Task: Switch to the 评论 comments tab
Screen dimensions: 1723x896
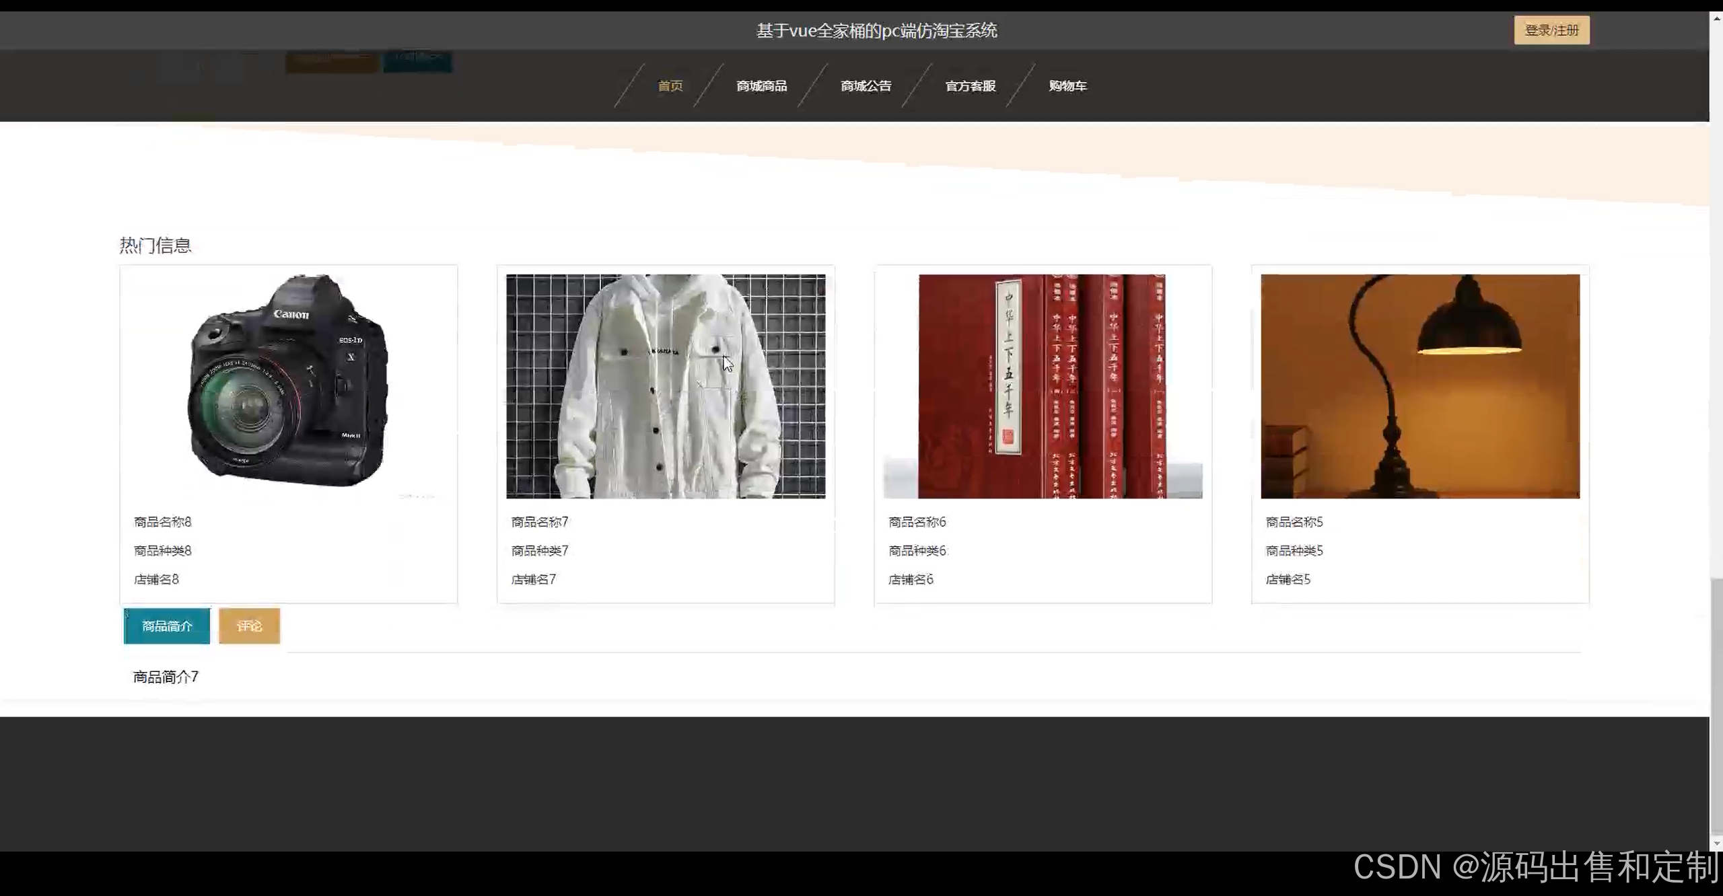Action: tap(249, 626)
